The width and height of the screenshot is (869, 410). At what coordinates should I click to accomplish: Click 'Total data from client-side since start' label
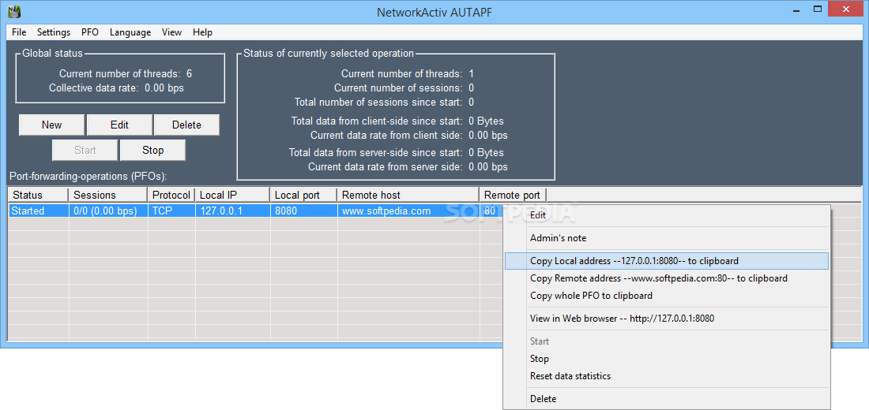pos(376,121)
